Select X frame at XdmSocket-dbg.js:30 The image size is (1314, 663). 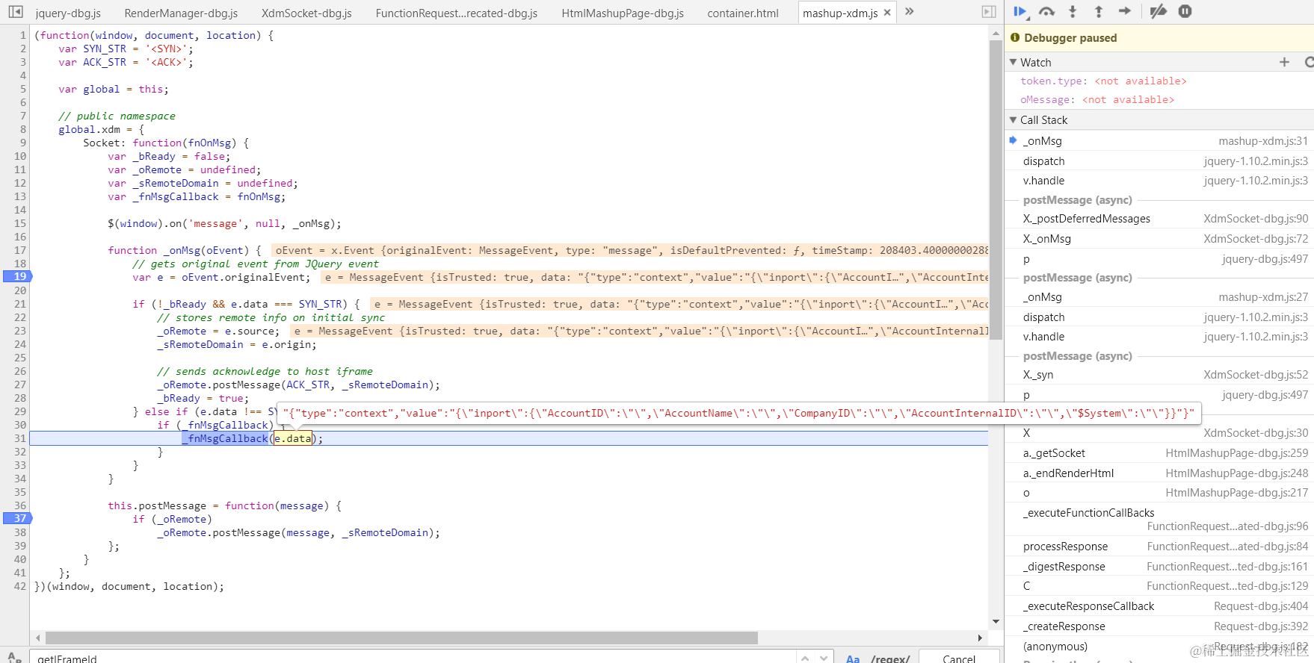point(1159,433)
